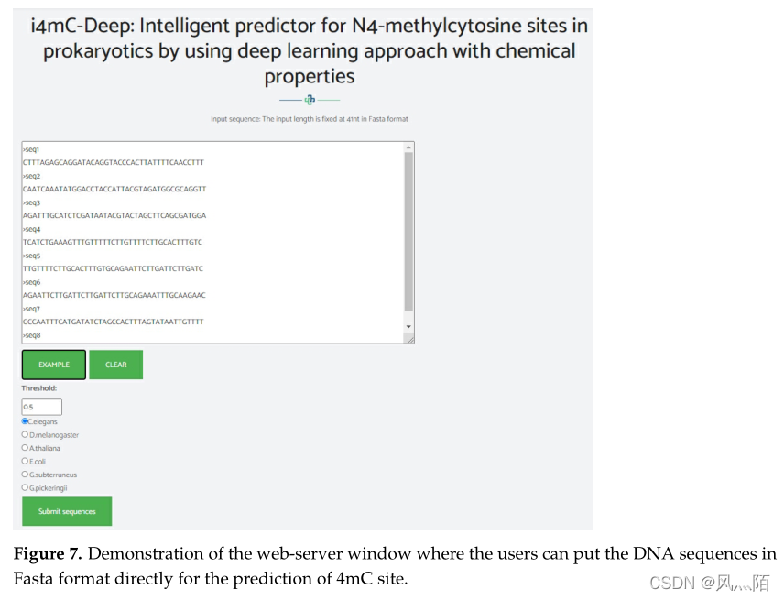Click the seq7 sequence text line
Image resolution: width=784 pixels, height=600 pixels.
(x=114, y=322)
